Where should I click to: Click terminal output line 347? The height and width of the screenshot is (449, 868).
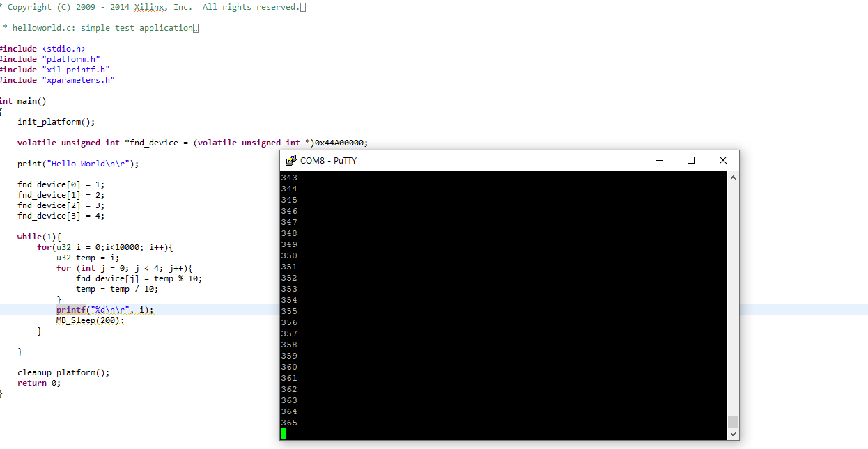[289, 222]
